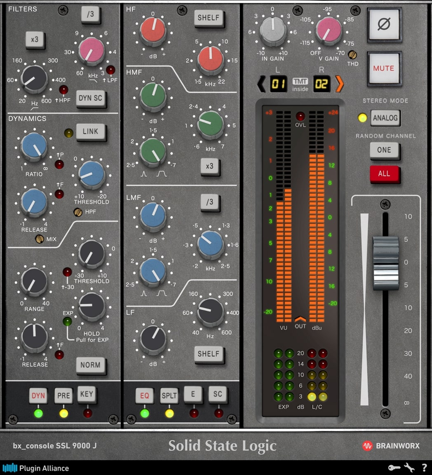The image size is (432, 475).
Task: Toggle the HF SHELF button
Action: coord(209,18)
